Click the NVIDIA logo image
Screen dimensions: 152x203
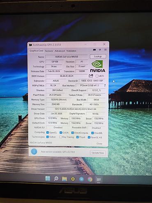[x=98, y=66]
